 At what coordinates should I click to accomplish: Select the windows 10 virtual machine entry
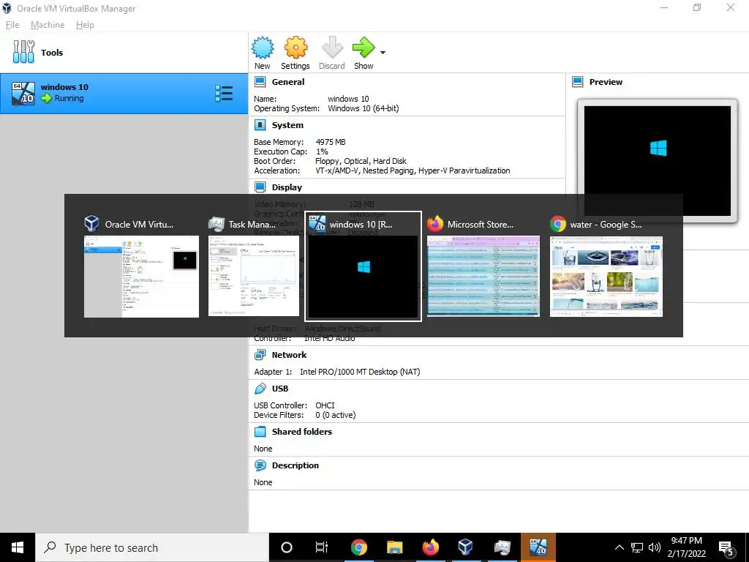(124, 93)
